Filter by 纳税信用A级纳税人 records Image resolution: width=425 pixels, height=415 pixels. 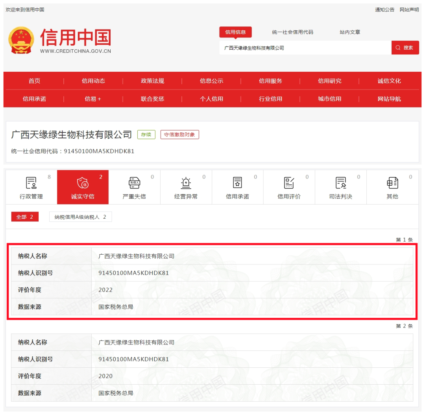(x=80, y=217)
